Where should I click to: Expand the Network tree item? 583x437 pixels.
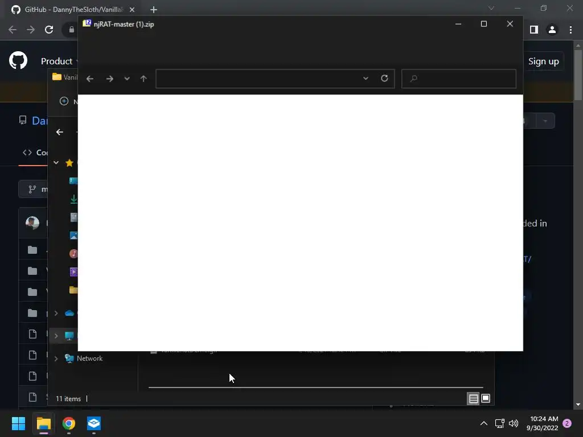(x=56, y=358)
